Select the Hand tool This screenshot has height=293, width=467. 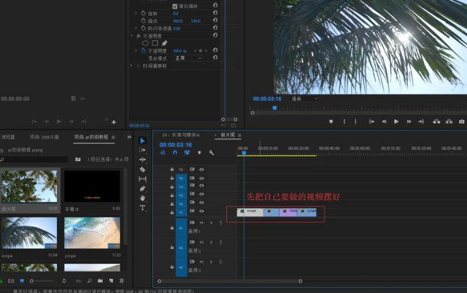(142, 198)
